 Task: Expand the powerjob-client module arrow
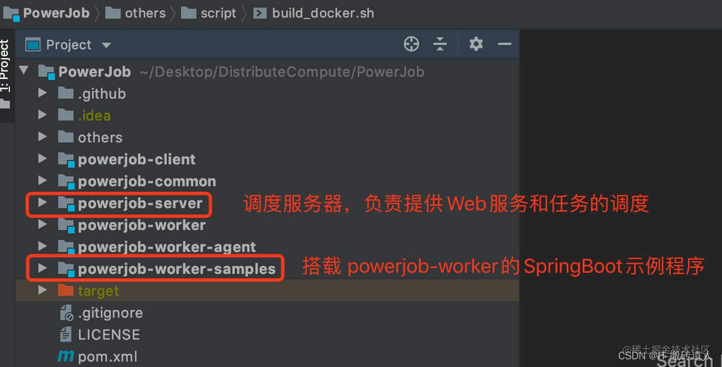tap(42, 159)
